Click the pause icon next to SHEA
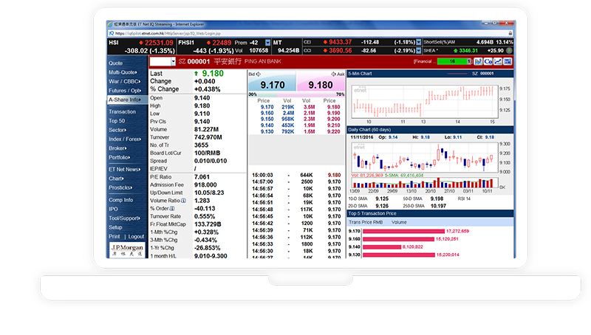The width and height of the screenshot is (591, 335). 509,50
